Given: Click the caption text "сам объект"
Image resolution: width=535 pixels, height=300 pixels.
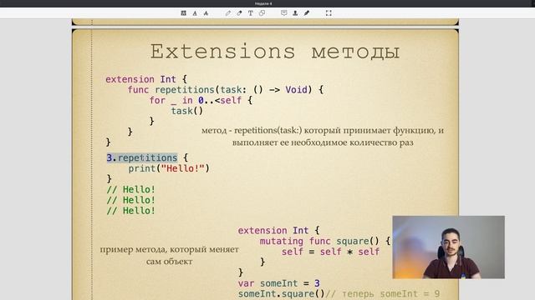Looking at the screenshot, I should 169,262.
